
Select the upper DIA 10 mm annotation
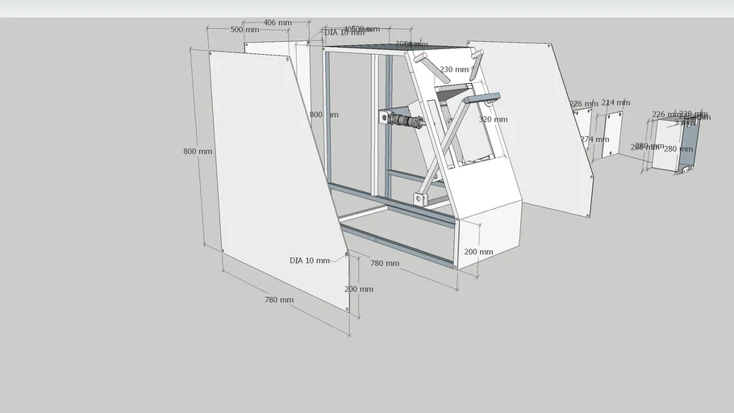(x=344, y=33)
